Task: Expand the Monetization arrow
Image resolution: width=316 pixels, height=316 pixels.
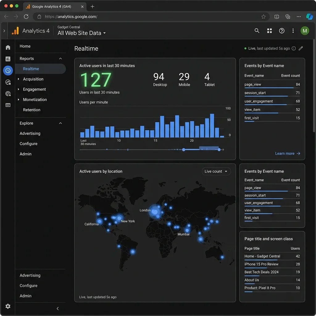Action: (19, 100)
